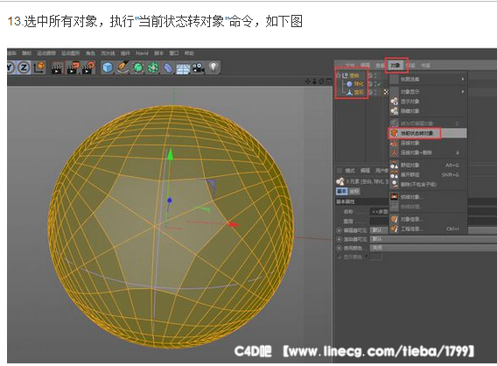This screenshot has width=497, height=366.
Task: Open the 渲染器可见 dropdown showing 默认
Action: tap(433, 239)
